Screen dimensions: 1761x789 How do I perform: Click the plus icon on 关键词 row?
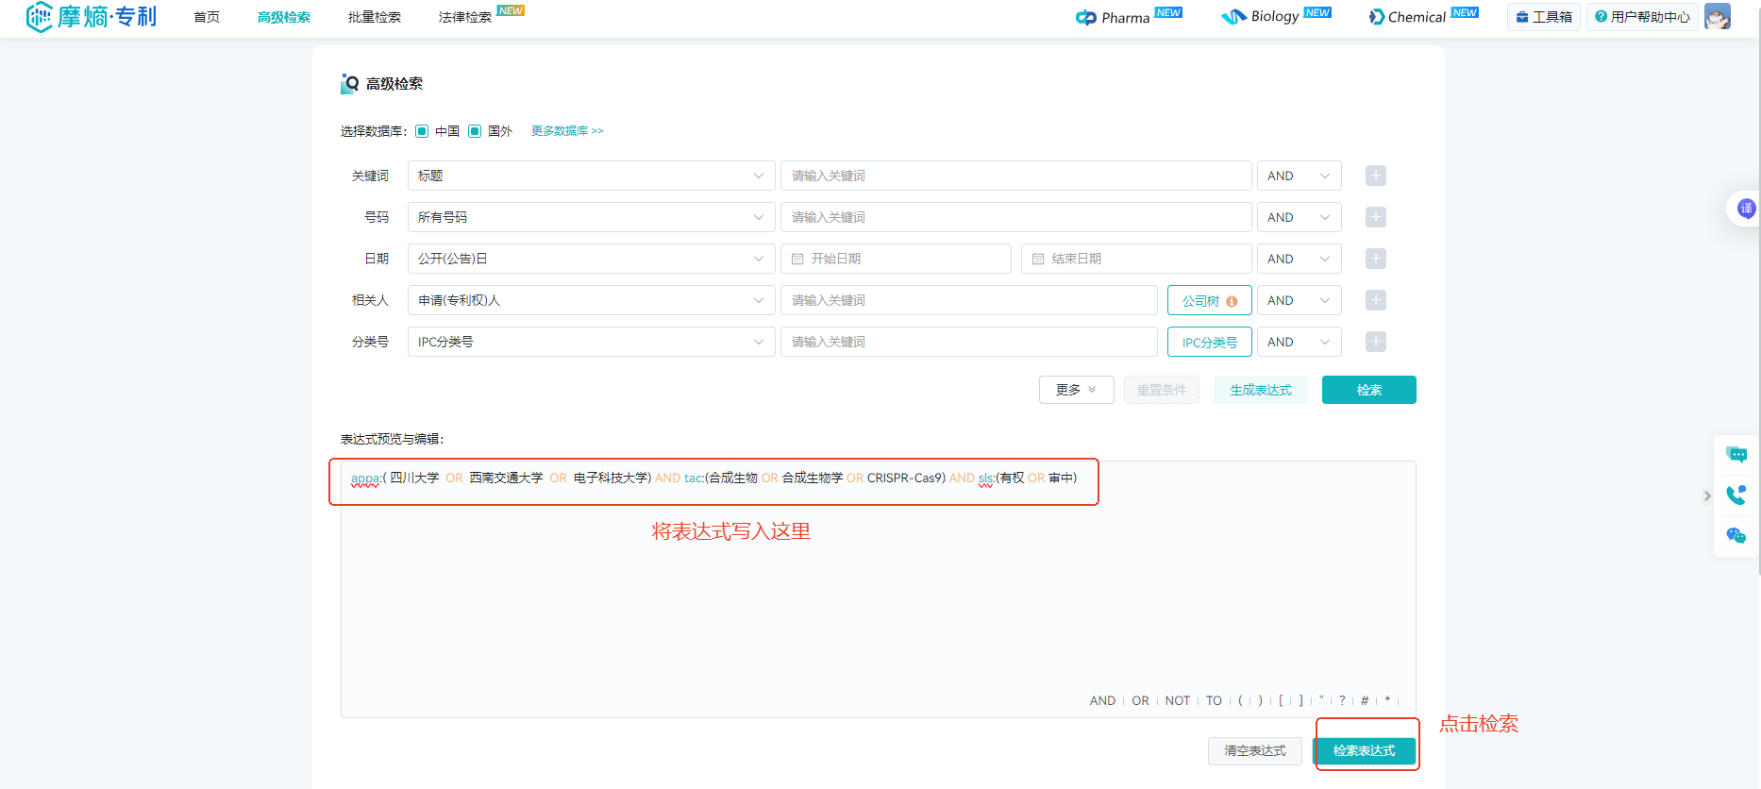(1376, 176)
